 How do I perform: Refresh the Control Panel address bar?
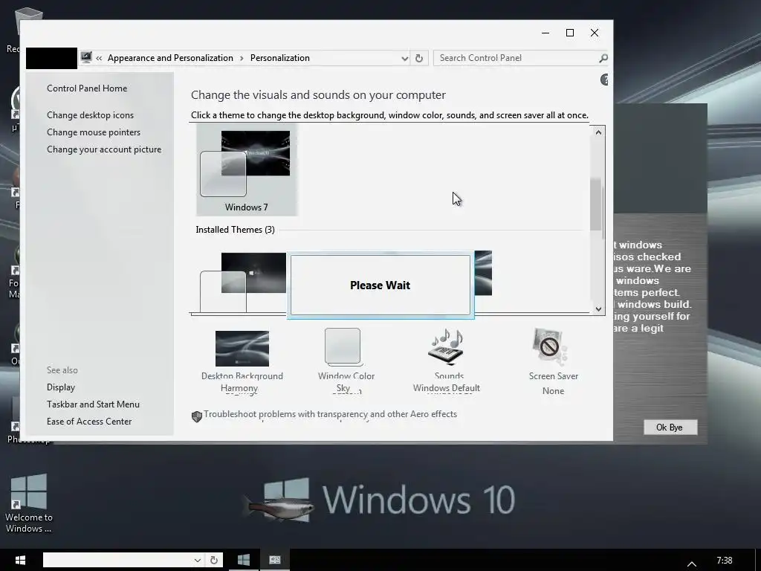(419, 58)
